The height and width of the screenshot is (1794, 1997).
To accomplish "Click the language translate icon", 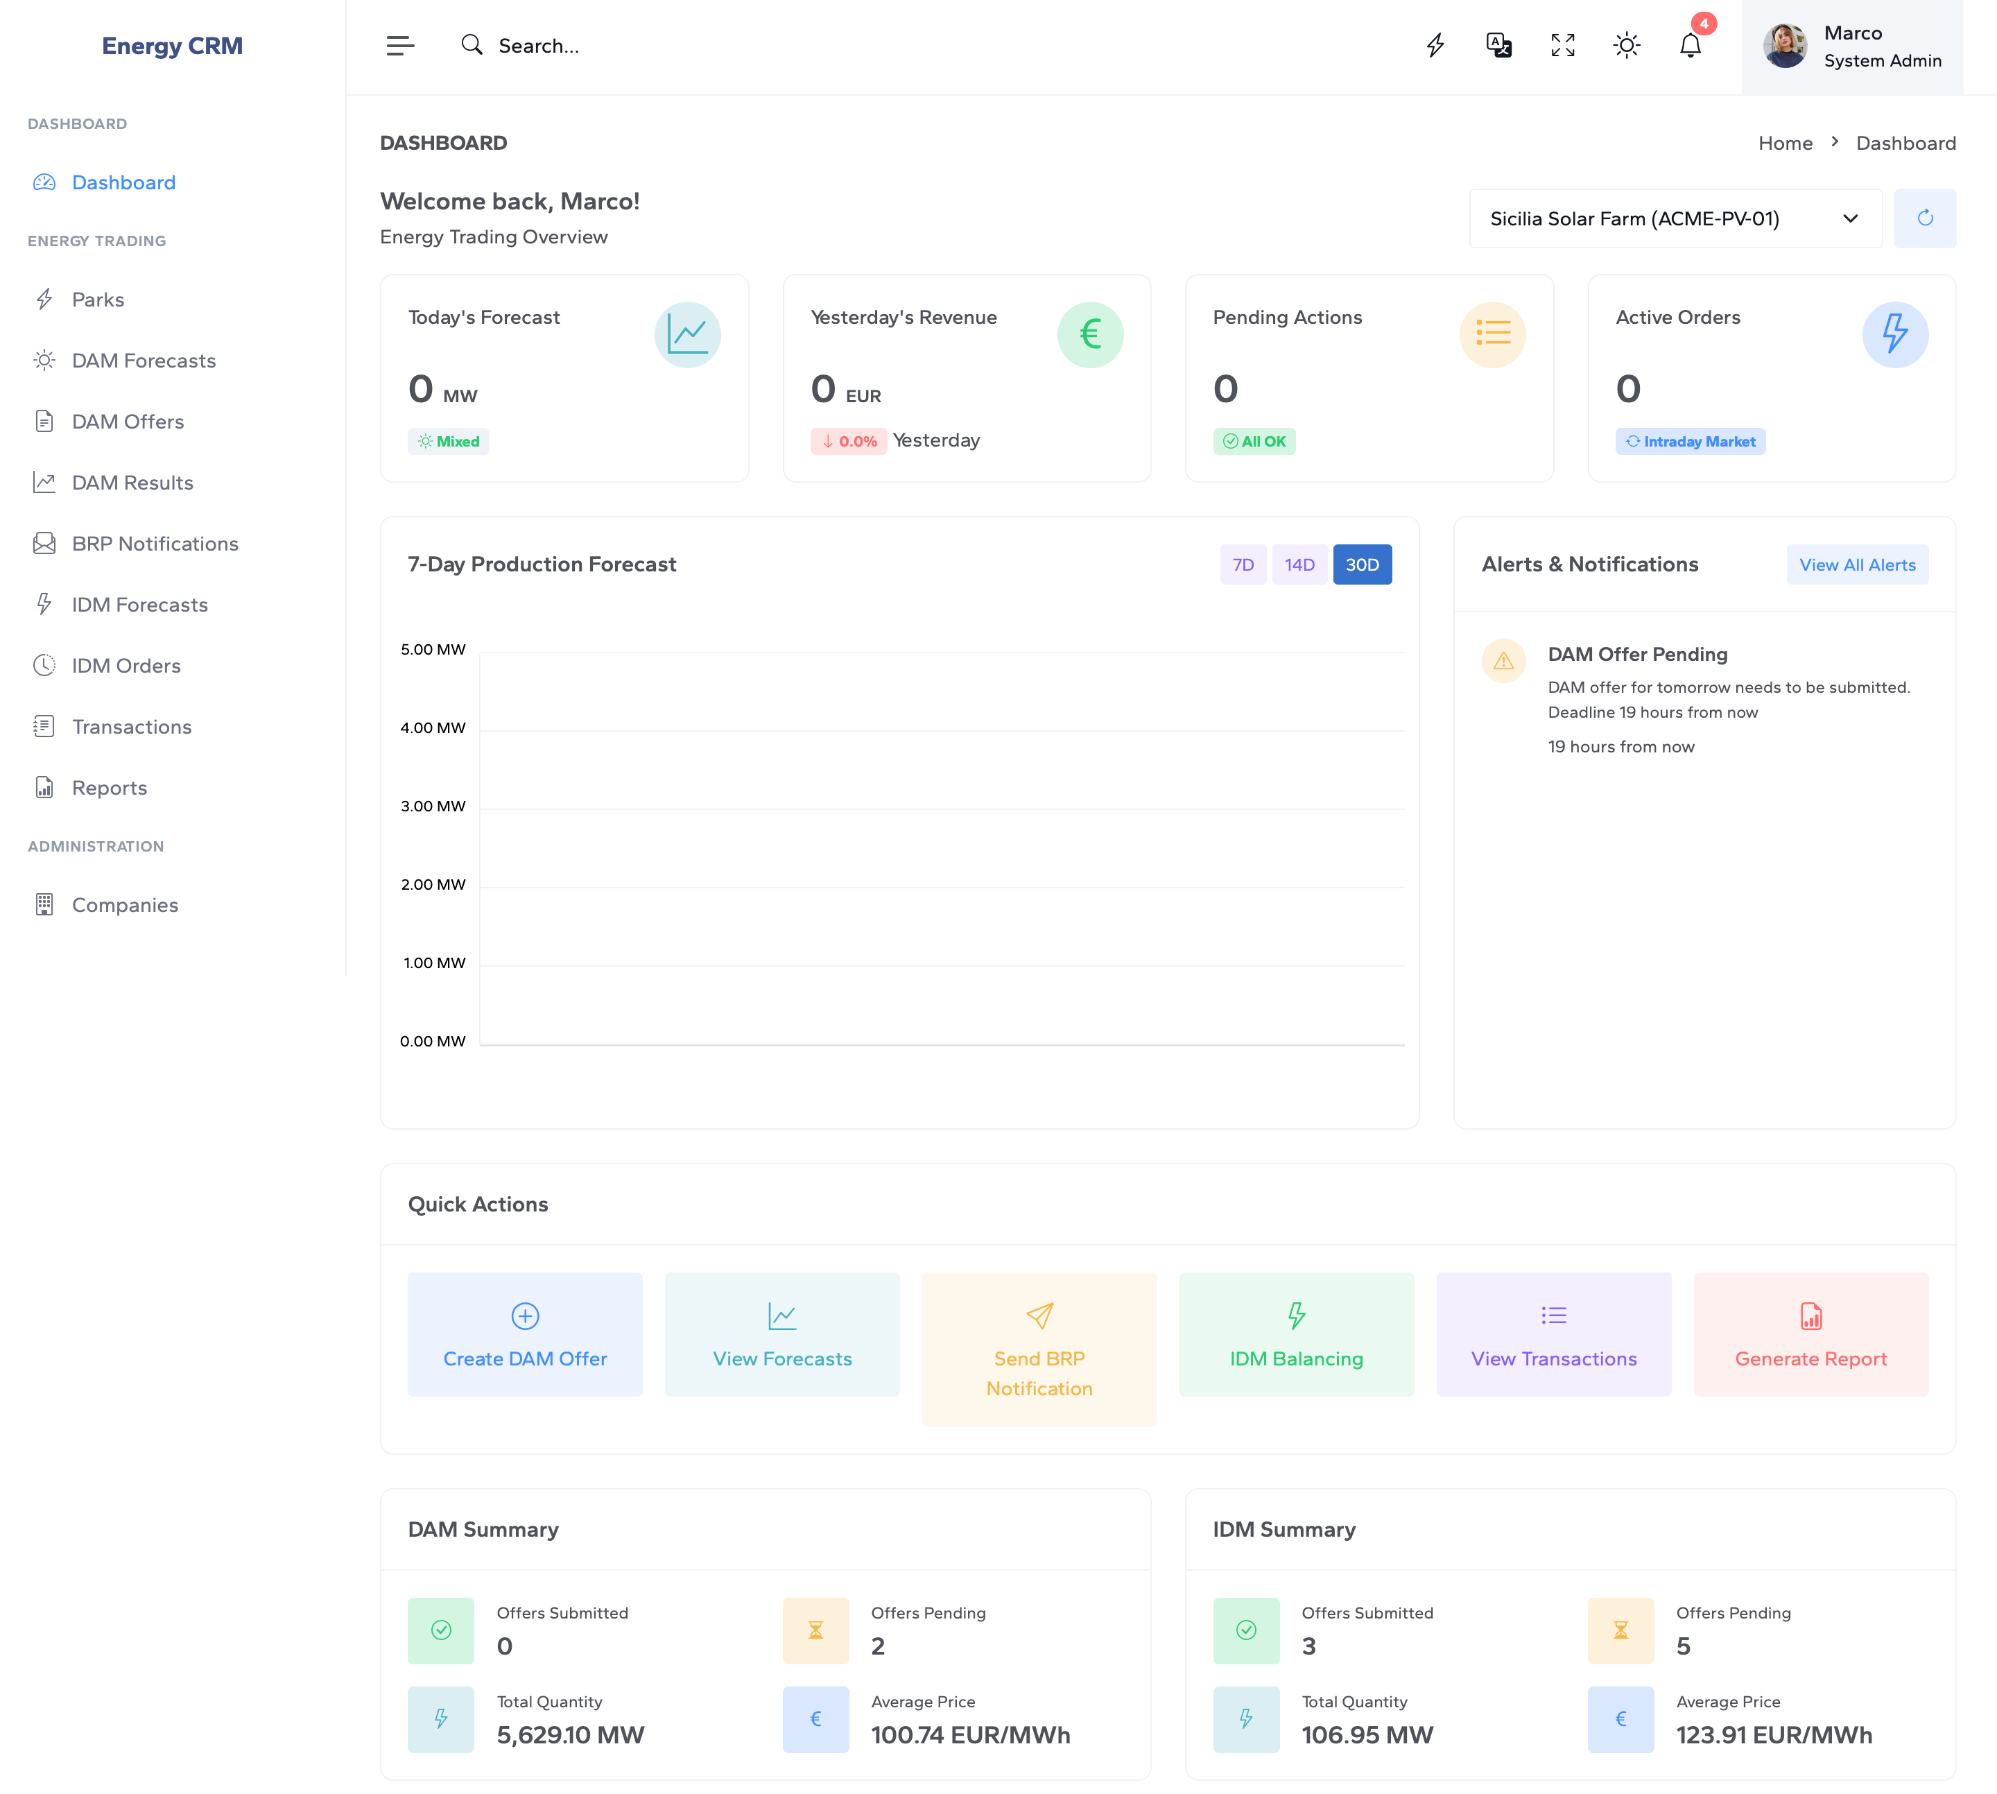I will click(1498, 45).
